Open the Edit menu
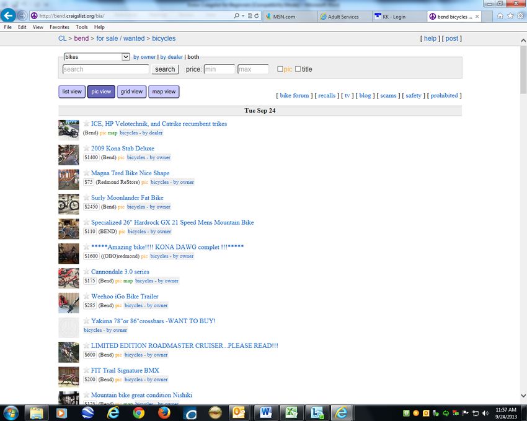Viewport: 527px width, 421px height. pos(22,27)
